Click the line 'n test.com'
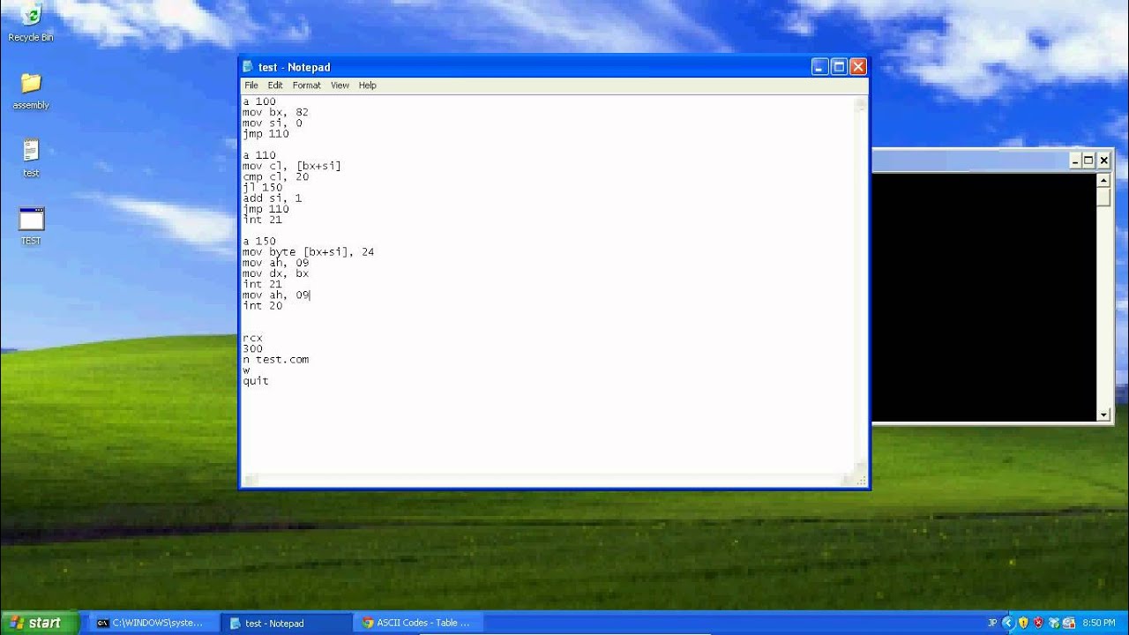 point(275,360)
